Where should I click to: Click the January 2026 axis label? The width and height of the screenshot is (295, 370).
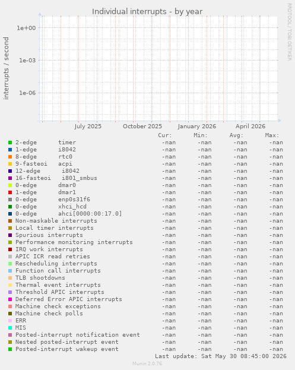click(x=197, y=127)
